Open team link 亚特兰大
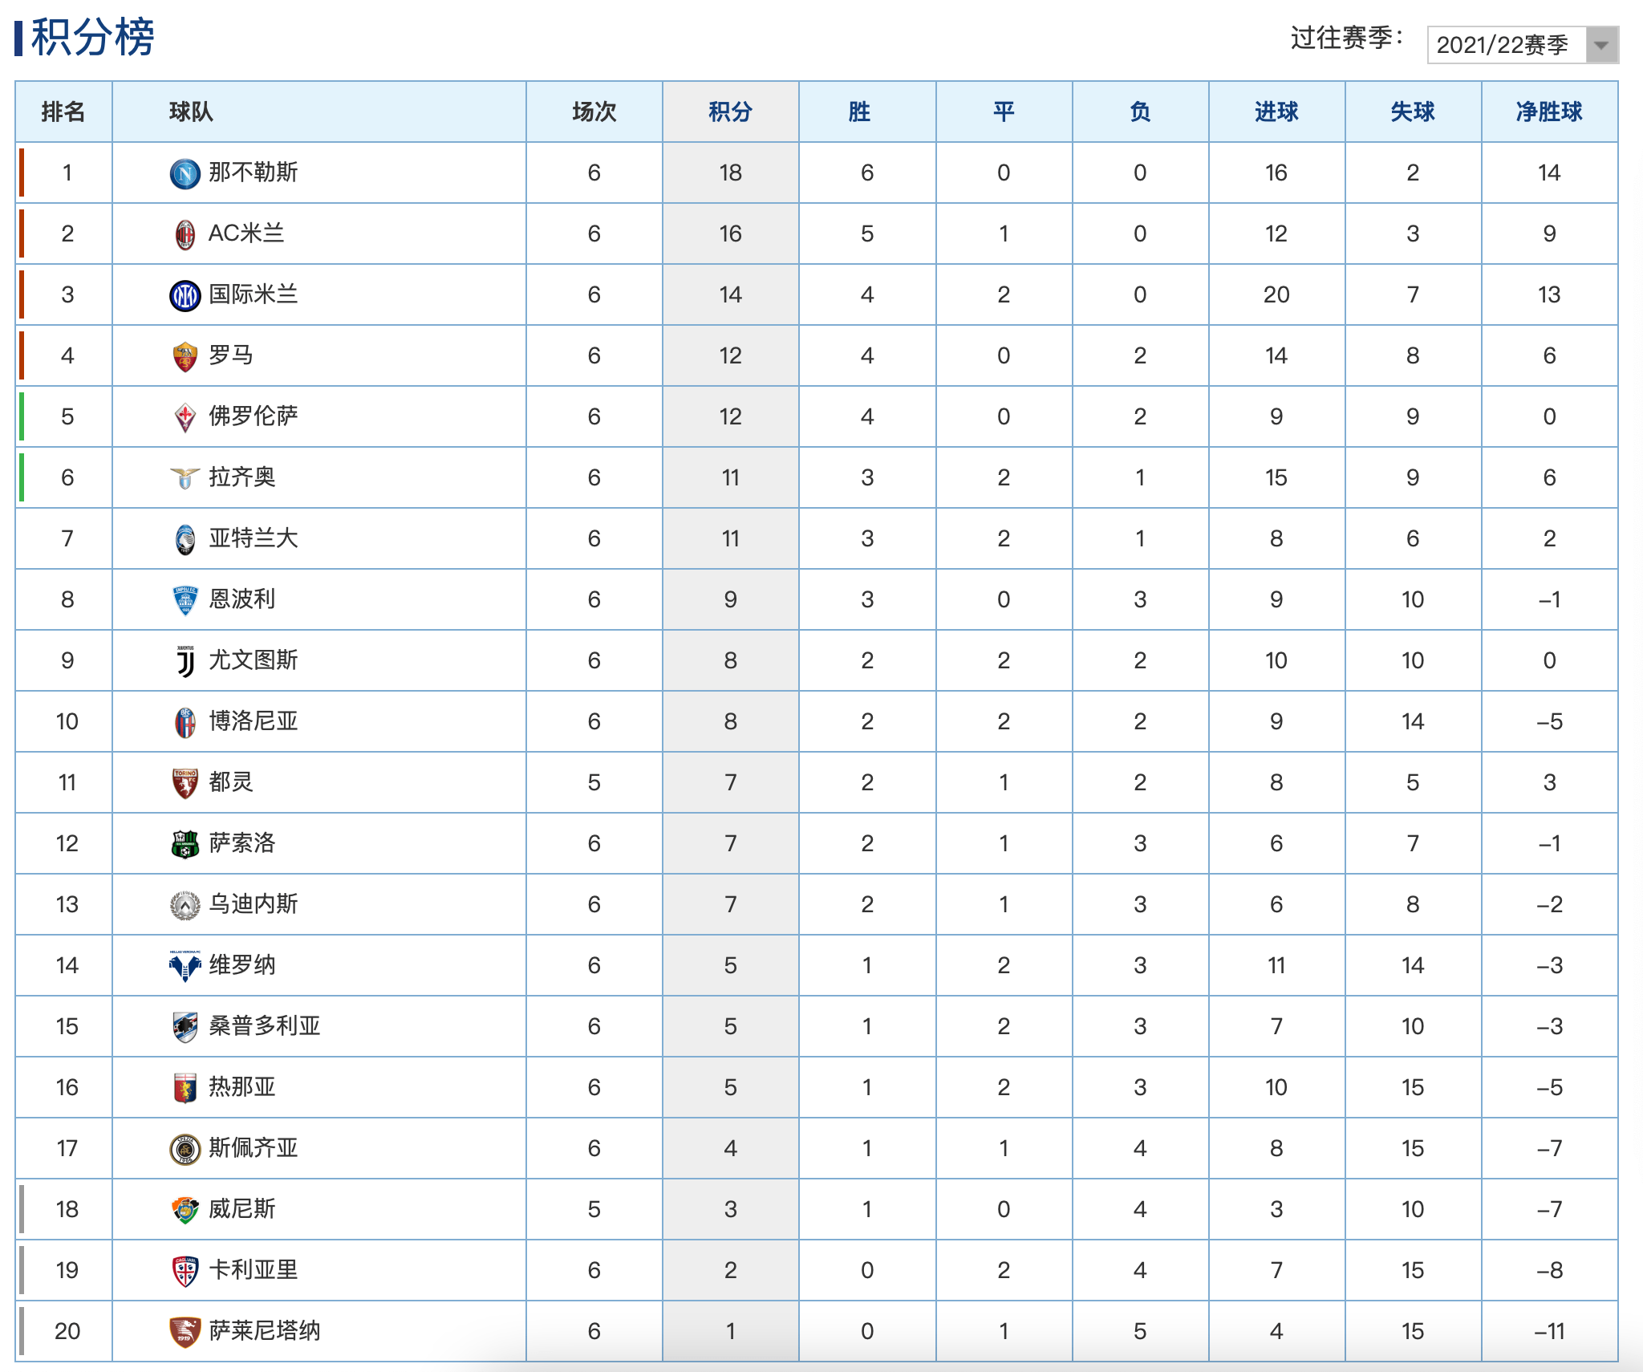The width and height of the screenshot is (1643, 1372). (253, 538)
